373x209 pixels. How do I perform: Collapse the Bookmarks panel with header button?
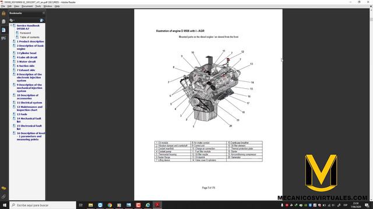pos(44,13)
